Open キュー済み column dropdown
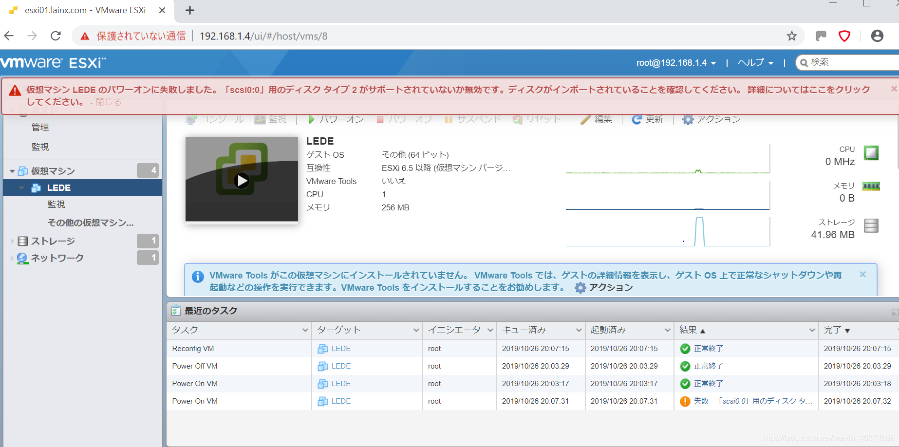The height and width of the screenshot is (447, 899). (579, 330)
